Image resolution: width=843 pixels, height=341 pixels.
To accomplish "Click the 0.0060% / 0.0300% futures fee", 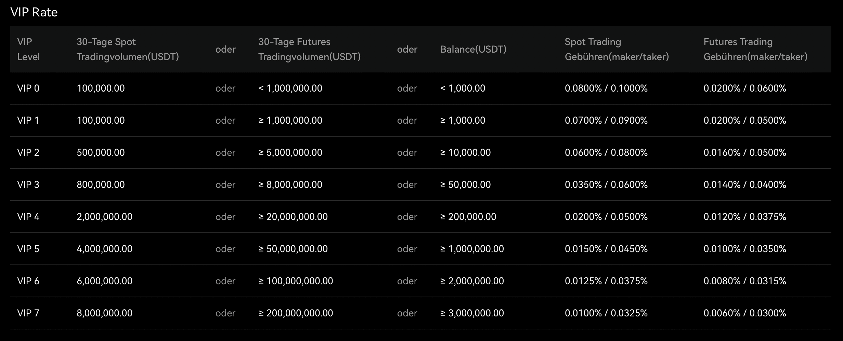I will click(x=744, y=313).
